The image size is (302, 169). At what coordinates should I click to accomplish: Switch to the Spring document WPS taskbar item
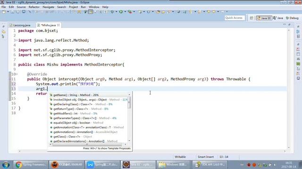point(102,165)
